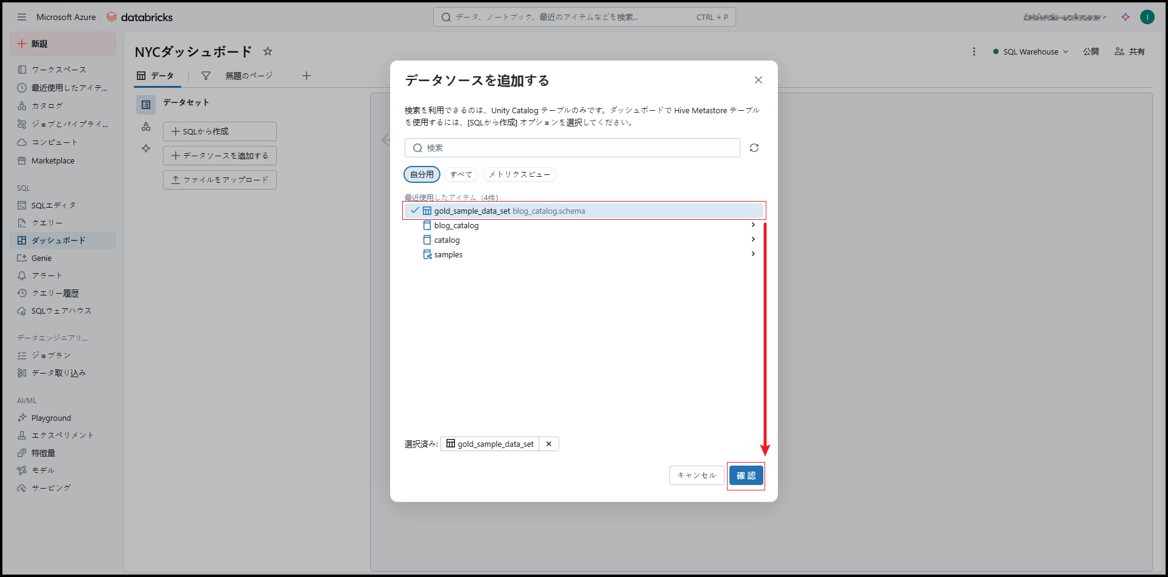Open the Databricks Assistant sparkle icon
The height and width of the screenshot is (577, 1168).
1126,17
